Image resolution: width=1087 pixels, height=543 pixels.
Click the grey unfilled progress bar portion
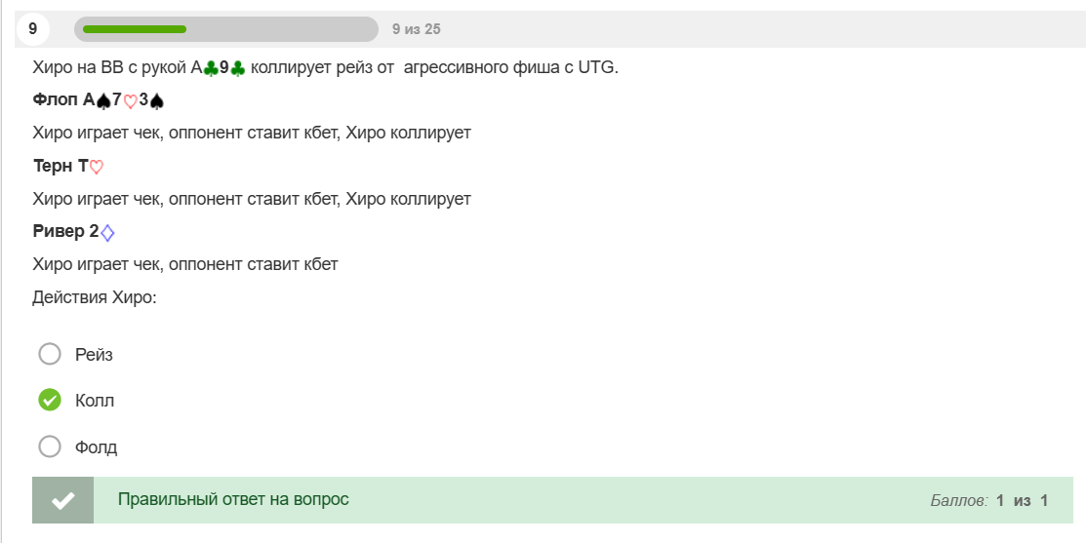tap(282, 29)
